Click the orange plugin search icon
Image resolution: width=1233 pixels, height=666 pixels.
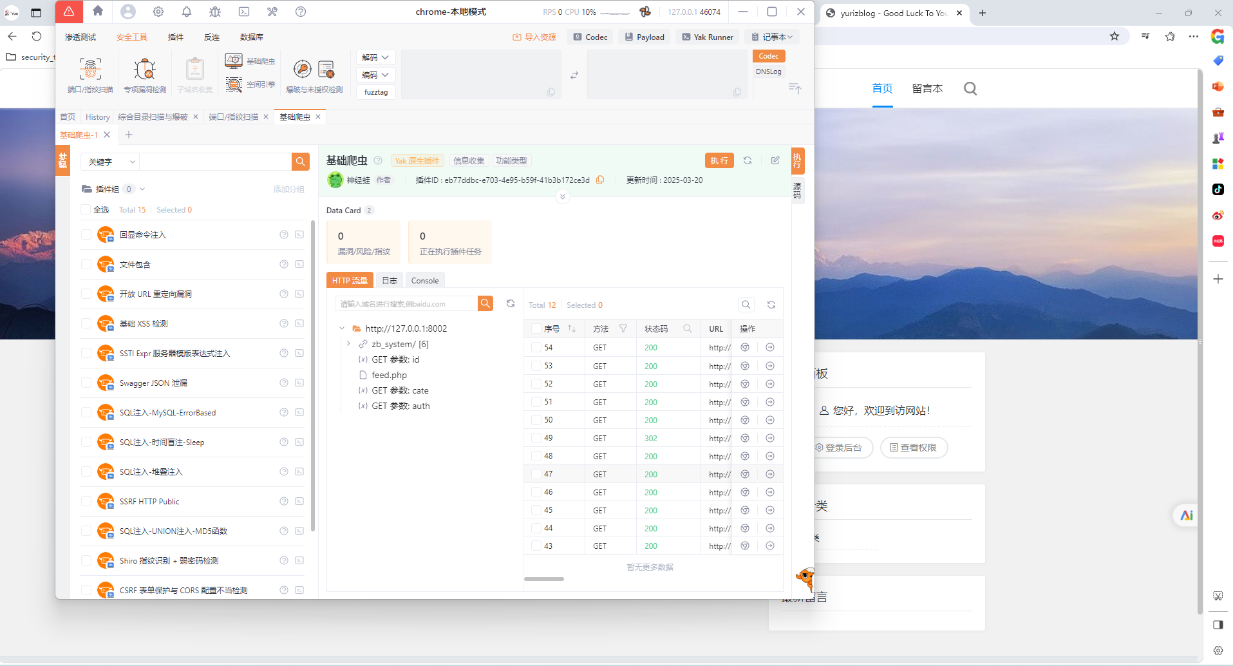301,162
